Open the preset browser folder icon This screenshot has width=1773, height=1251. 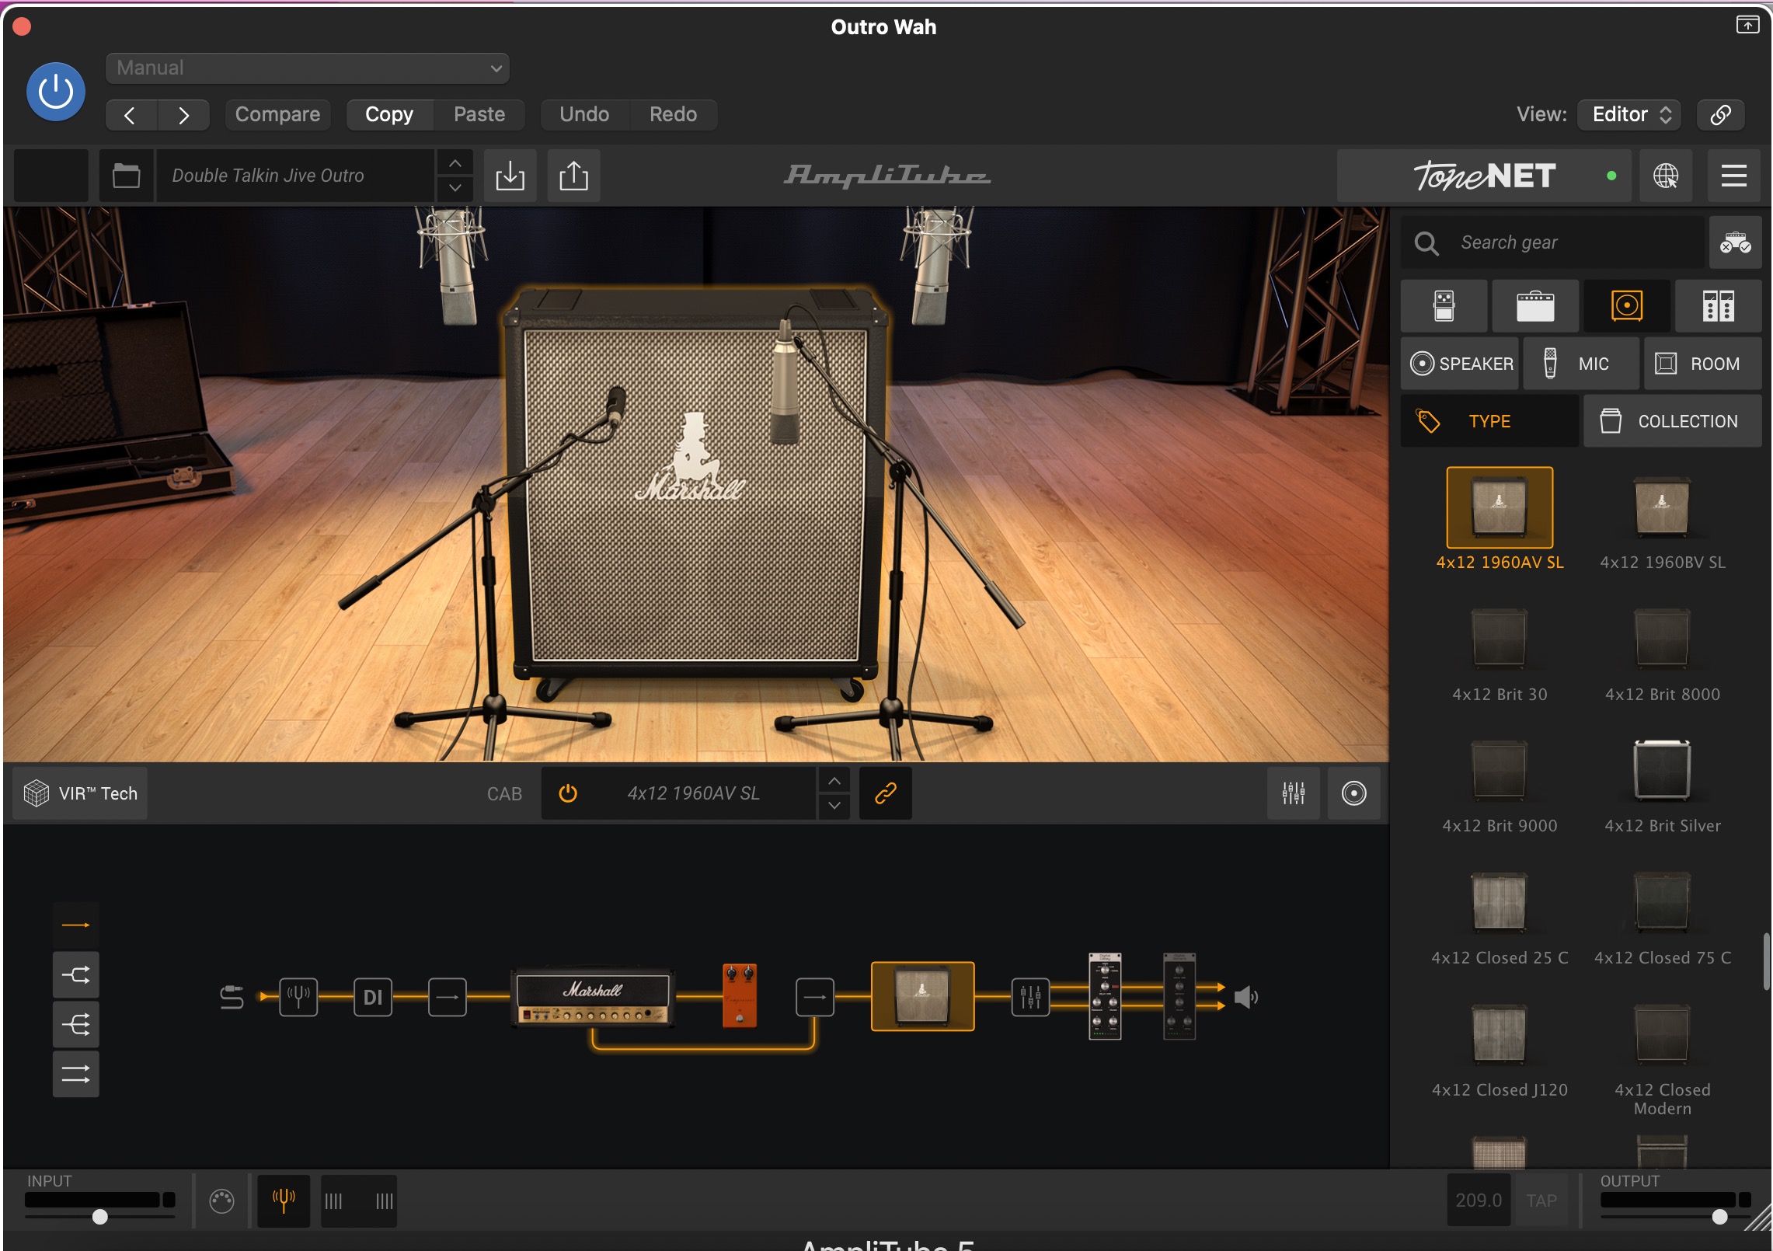click(126, 176)
